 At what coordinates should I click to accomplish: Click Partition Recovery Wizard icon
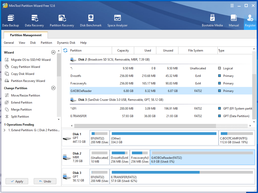tap(7, 81)
